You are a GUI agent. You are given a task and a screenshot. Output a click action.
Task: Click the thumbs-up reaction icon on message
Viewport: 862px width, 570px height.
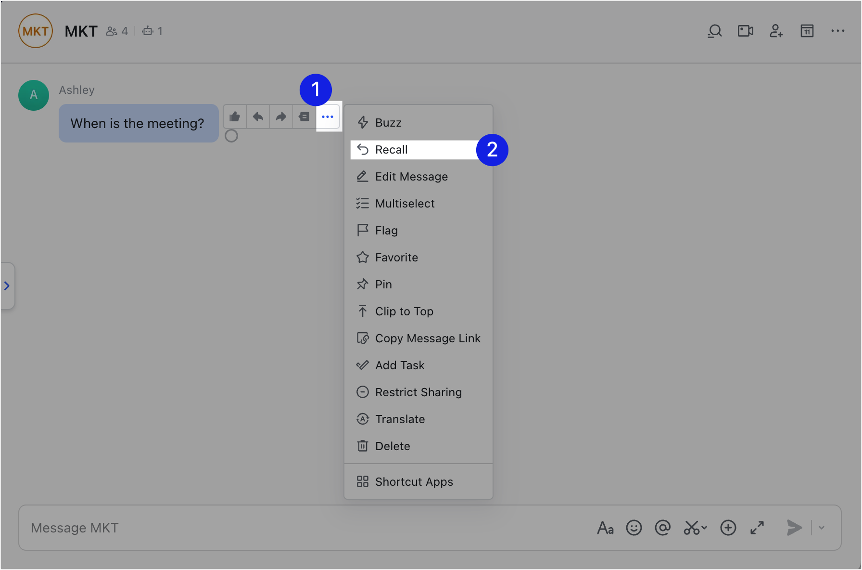235,117
